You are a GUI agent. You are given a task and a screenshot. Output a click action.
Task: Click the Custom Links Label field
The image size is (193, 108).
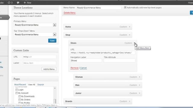tap(40, 63)
